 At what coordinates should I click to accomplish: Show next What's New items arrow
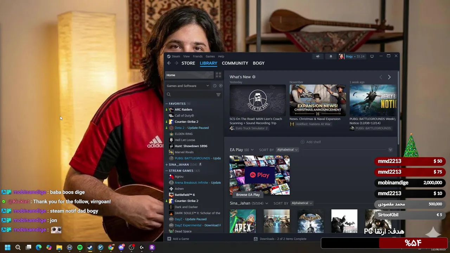tap(389, 77)
